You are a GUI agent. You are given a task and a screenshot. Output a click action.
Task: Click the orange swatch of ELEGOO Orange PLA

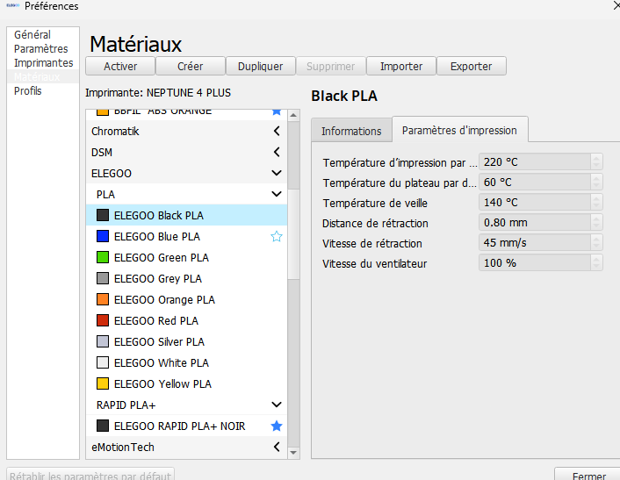pyautogui.click(x=103, y=299)
